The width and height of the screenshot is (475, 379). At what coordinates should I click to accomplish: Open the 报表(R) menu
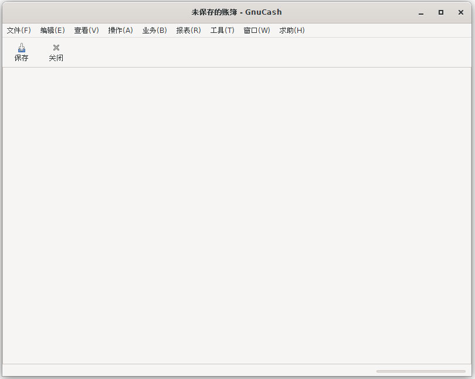click(x=188, y=31)
